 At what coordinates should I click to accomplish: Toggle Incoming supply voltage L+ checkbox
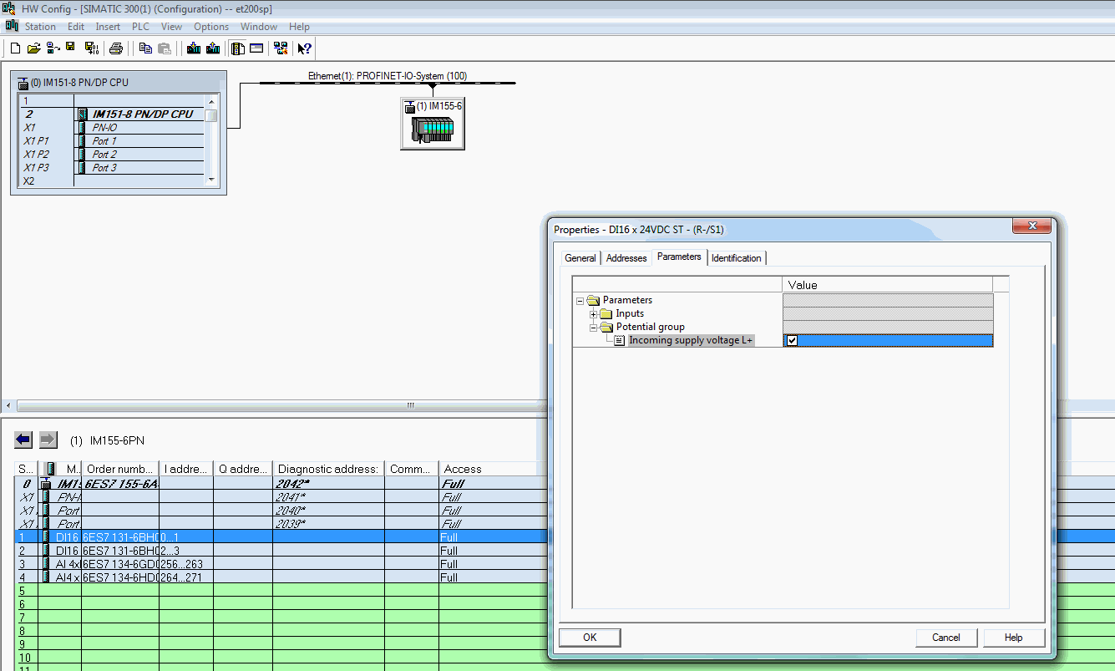(793, 340)
